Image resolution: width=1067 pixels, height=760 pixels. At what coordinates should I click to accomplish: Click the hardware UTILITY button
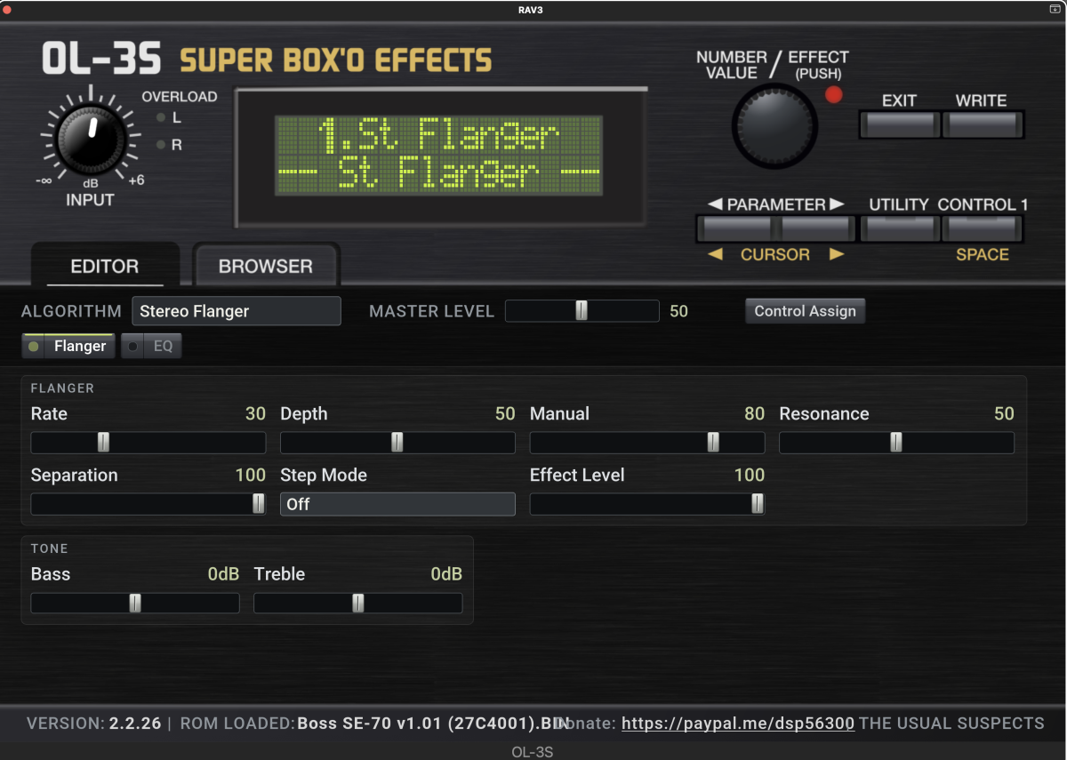(x=899, y=229)
